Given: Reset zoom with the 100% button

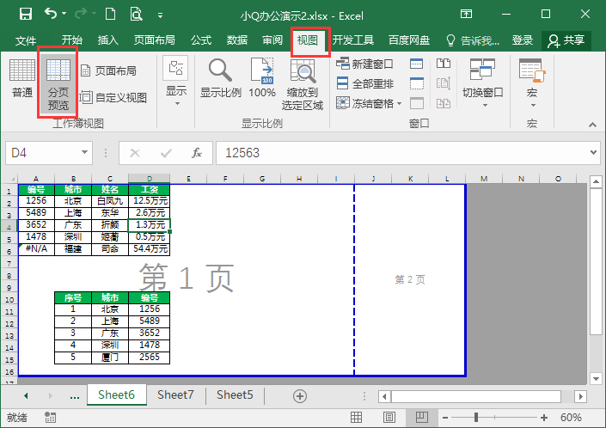Looking at the screenshot, I should (262, 78).
